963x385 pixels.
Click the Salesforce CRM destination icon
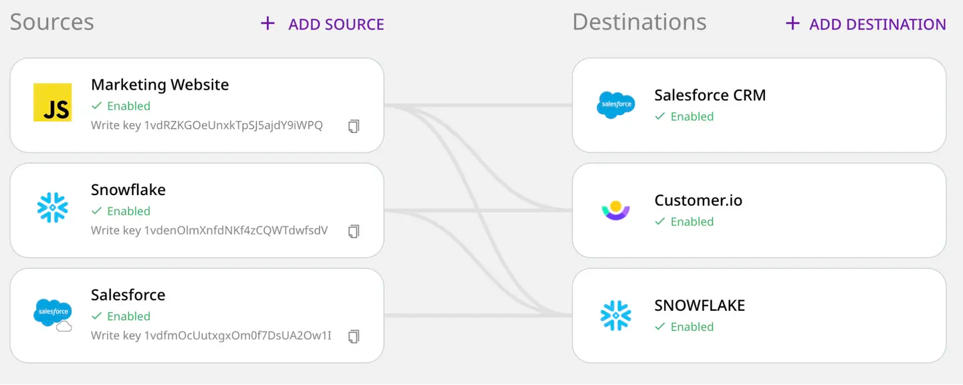615,104
